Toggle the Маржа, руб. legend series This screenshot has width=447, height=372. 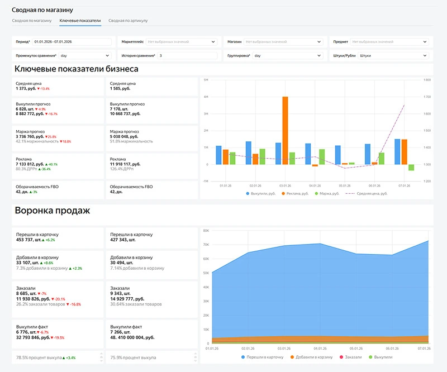pos(327,194)
